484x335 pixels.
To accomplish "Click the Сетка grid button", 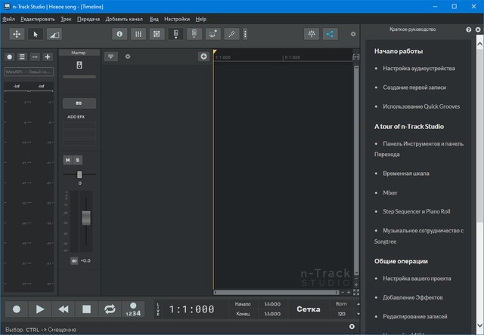I will pyautogui.click(x=308, y=309).
